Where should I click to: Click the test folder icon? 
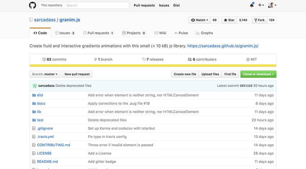pos(34,120)
